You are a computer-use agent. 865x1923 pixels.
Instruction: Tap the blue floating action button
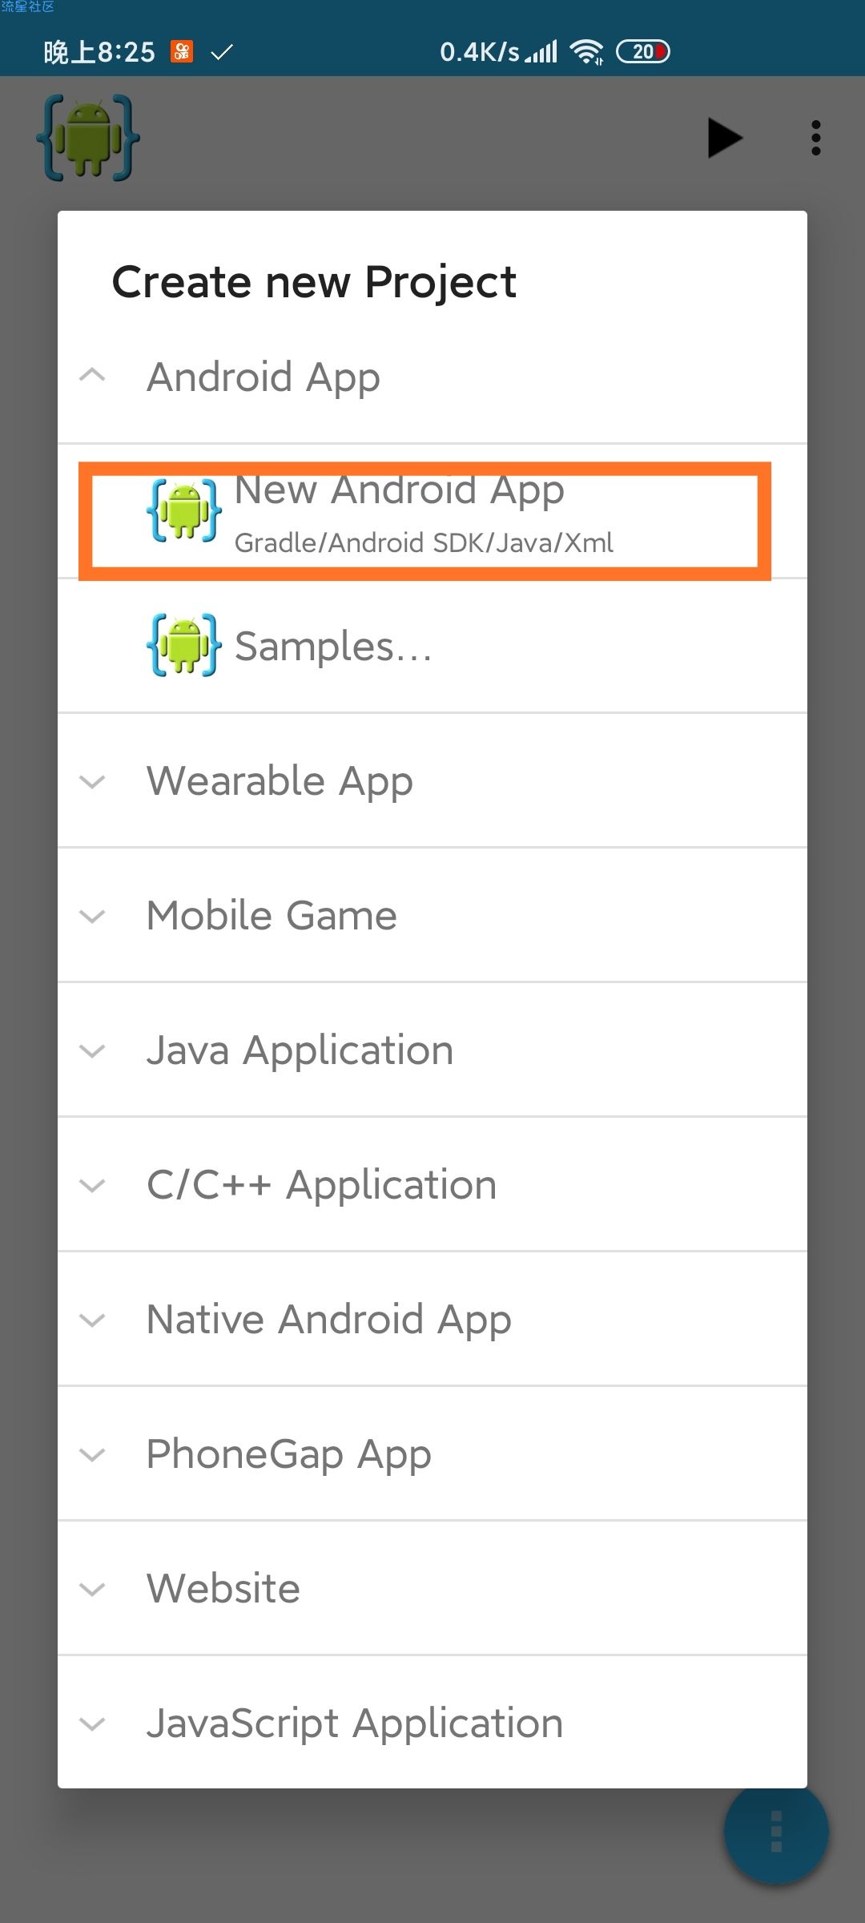[x=776, y=1831]
